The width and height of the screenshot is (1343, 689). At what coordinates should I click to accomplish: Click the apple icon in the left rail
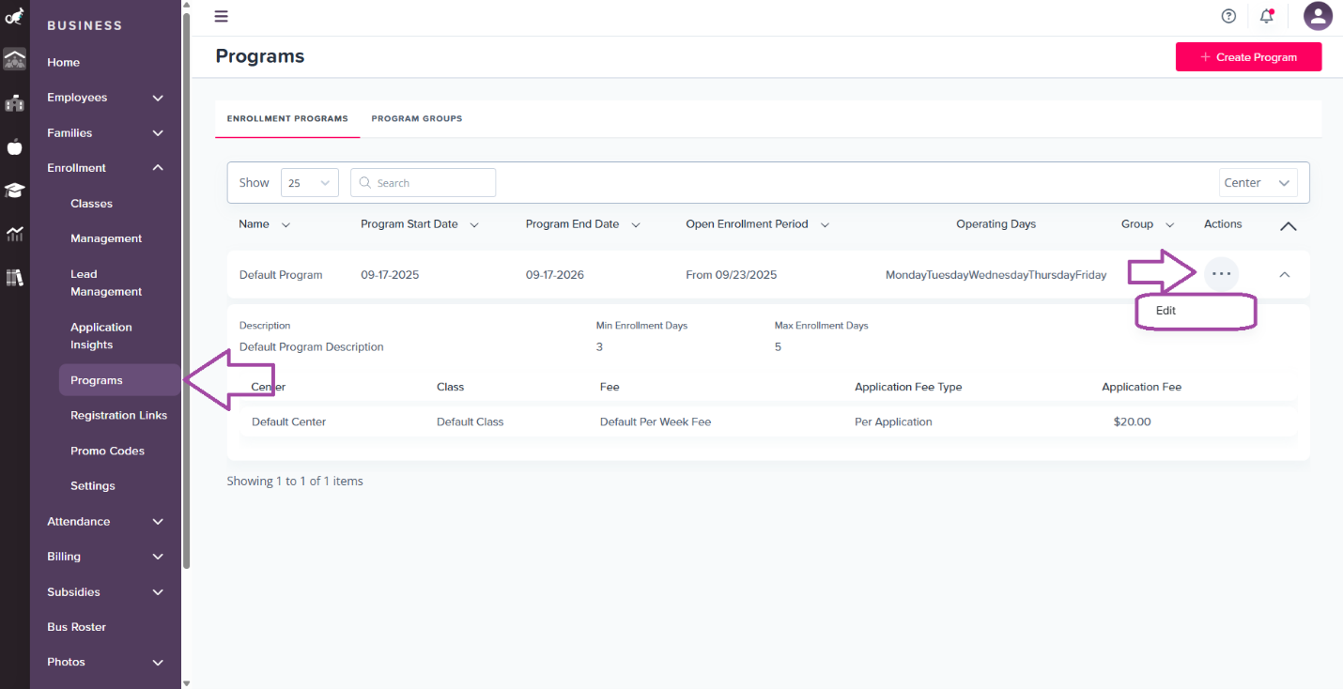click(14, 147)
